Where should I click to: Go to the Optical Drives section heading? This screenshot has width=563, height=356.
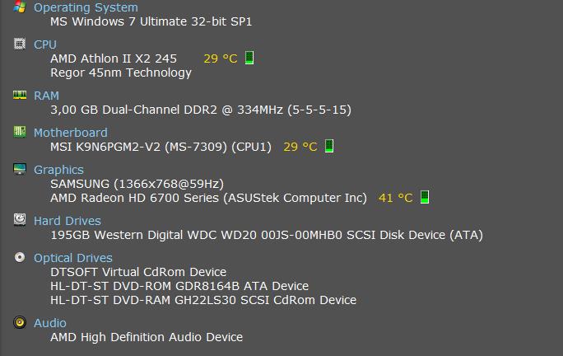point(72,258)
